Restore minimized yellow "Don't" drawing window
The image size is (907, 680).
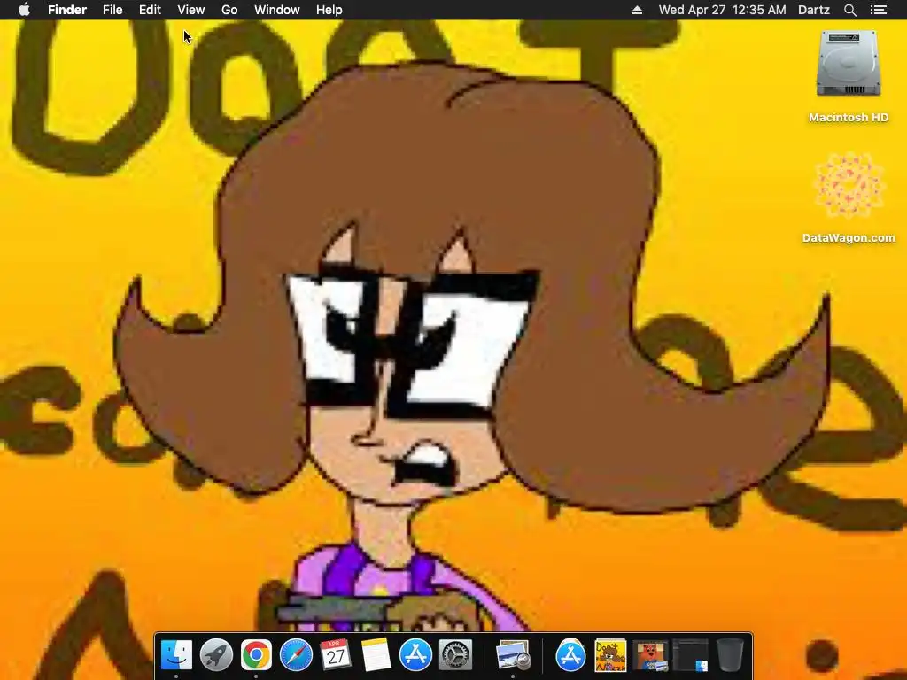(611, 655)
